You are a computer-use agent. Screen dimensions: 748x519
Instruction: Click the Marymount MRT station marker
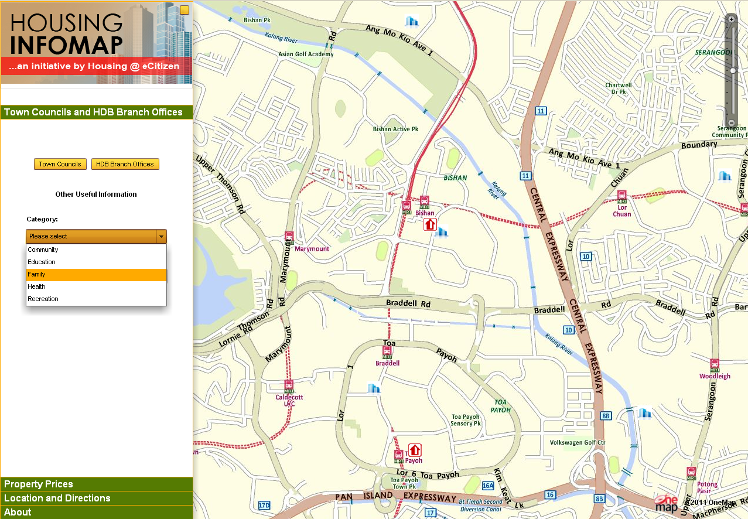(x=288, y=235)
